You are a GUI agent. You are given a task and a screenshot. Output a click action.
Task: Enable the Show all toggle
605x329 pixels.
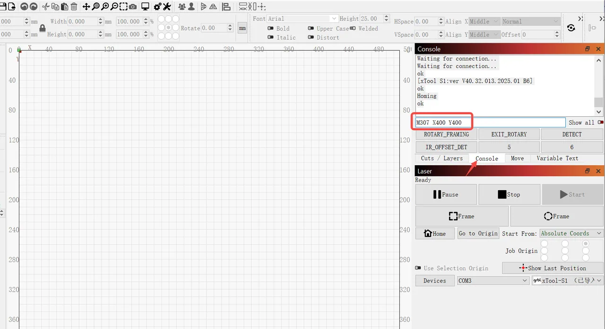[x=600, y=122]
